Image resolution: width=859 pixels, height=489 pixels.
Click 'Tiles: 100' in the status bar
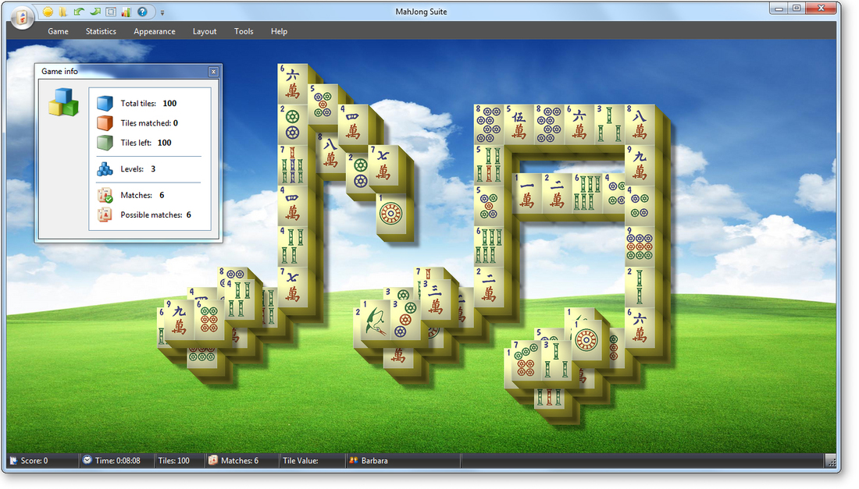173,461
